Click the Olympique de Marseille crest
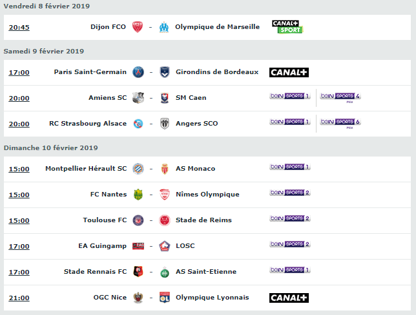Screen dimensions: 416x315 pos(164,27)
